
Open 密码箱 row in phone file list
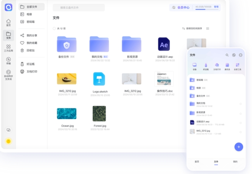(x=216, y=80)
